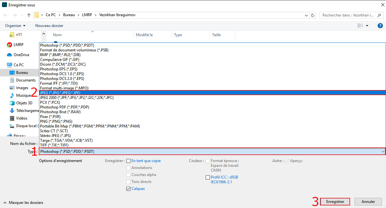Choose Scitex CT format

pos(212,131)
